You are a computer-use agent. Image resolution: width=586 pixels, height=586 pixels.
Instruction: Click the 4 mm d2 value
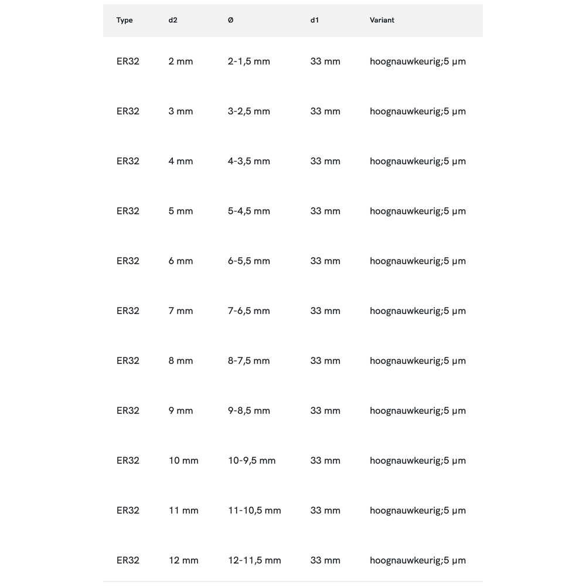point(180,161)
